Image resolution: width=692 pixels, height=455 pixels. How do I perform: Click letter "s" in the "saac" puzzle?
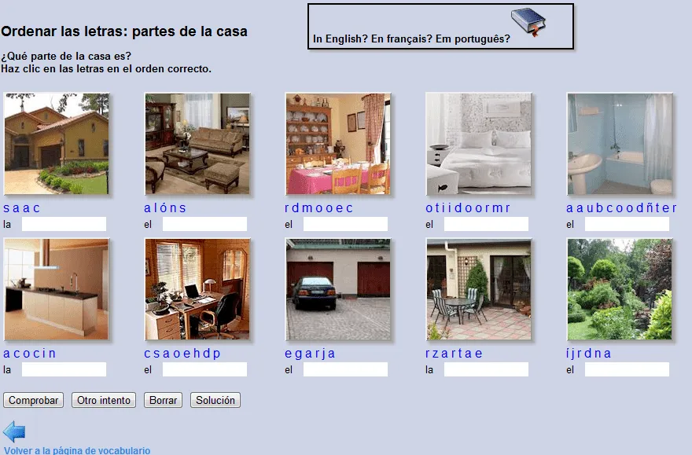[x=6, y=207]
